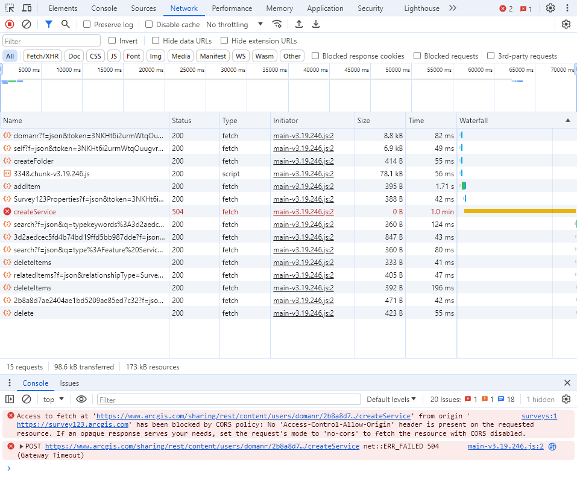
Task: Select the createFolder request row
Action: pyautogui.click(x=228, y=161)
